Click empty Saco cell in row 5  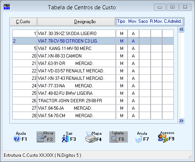coord(145,49)
